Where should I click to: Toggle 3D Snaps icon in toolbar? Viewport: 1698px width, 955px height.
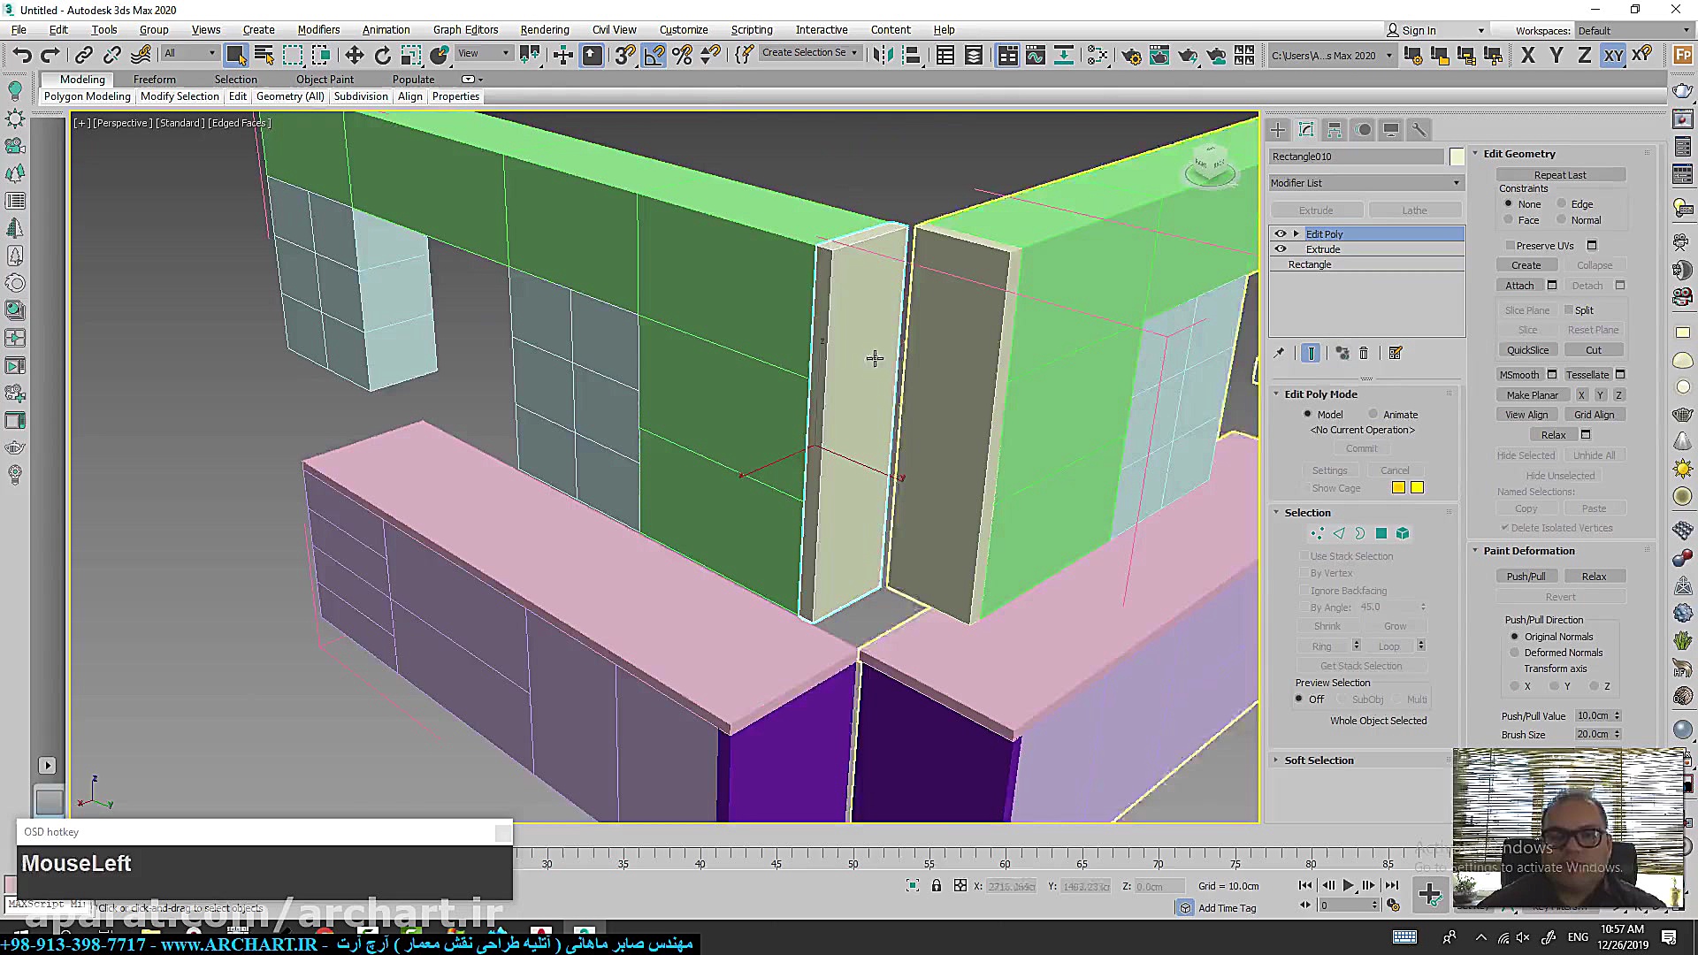[624, 56]
